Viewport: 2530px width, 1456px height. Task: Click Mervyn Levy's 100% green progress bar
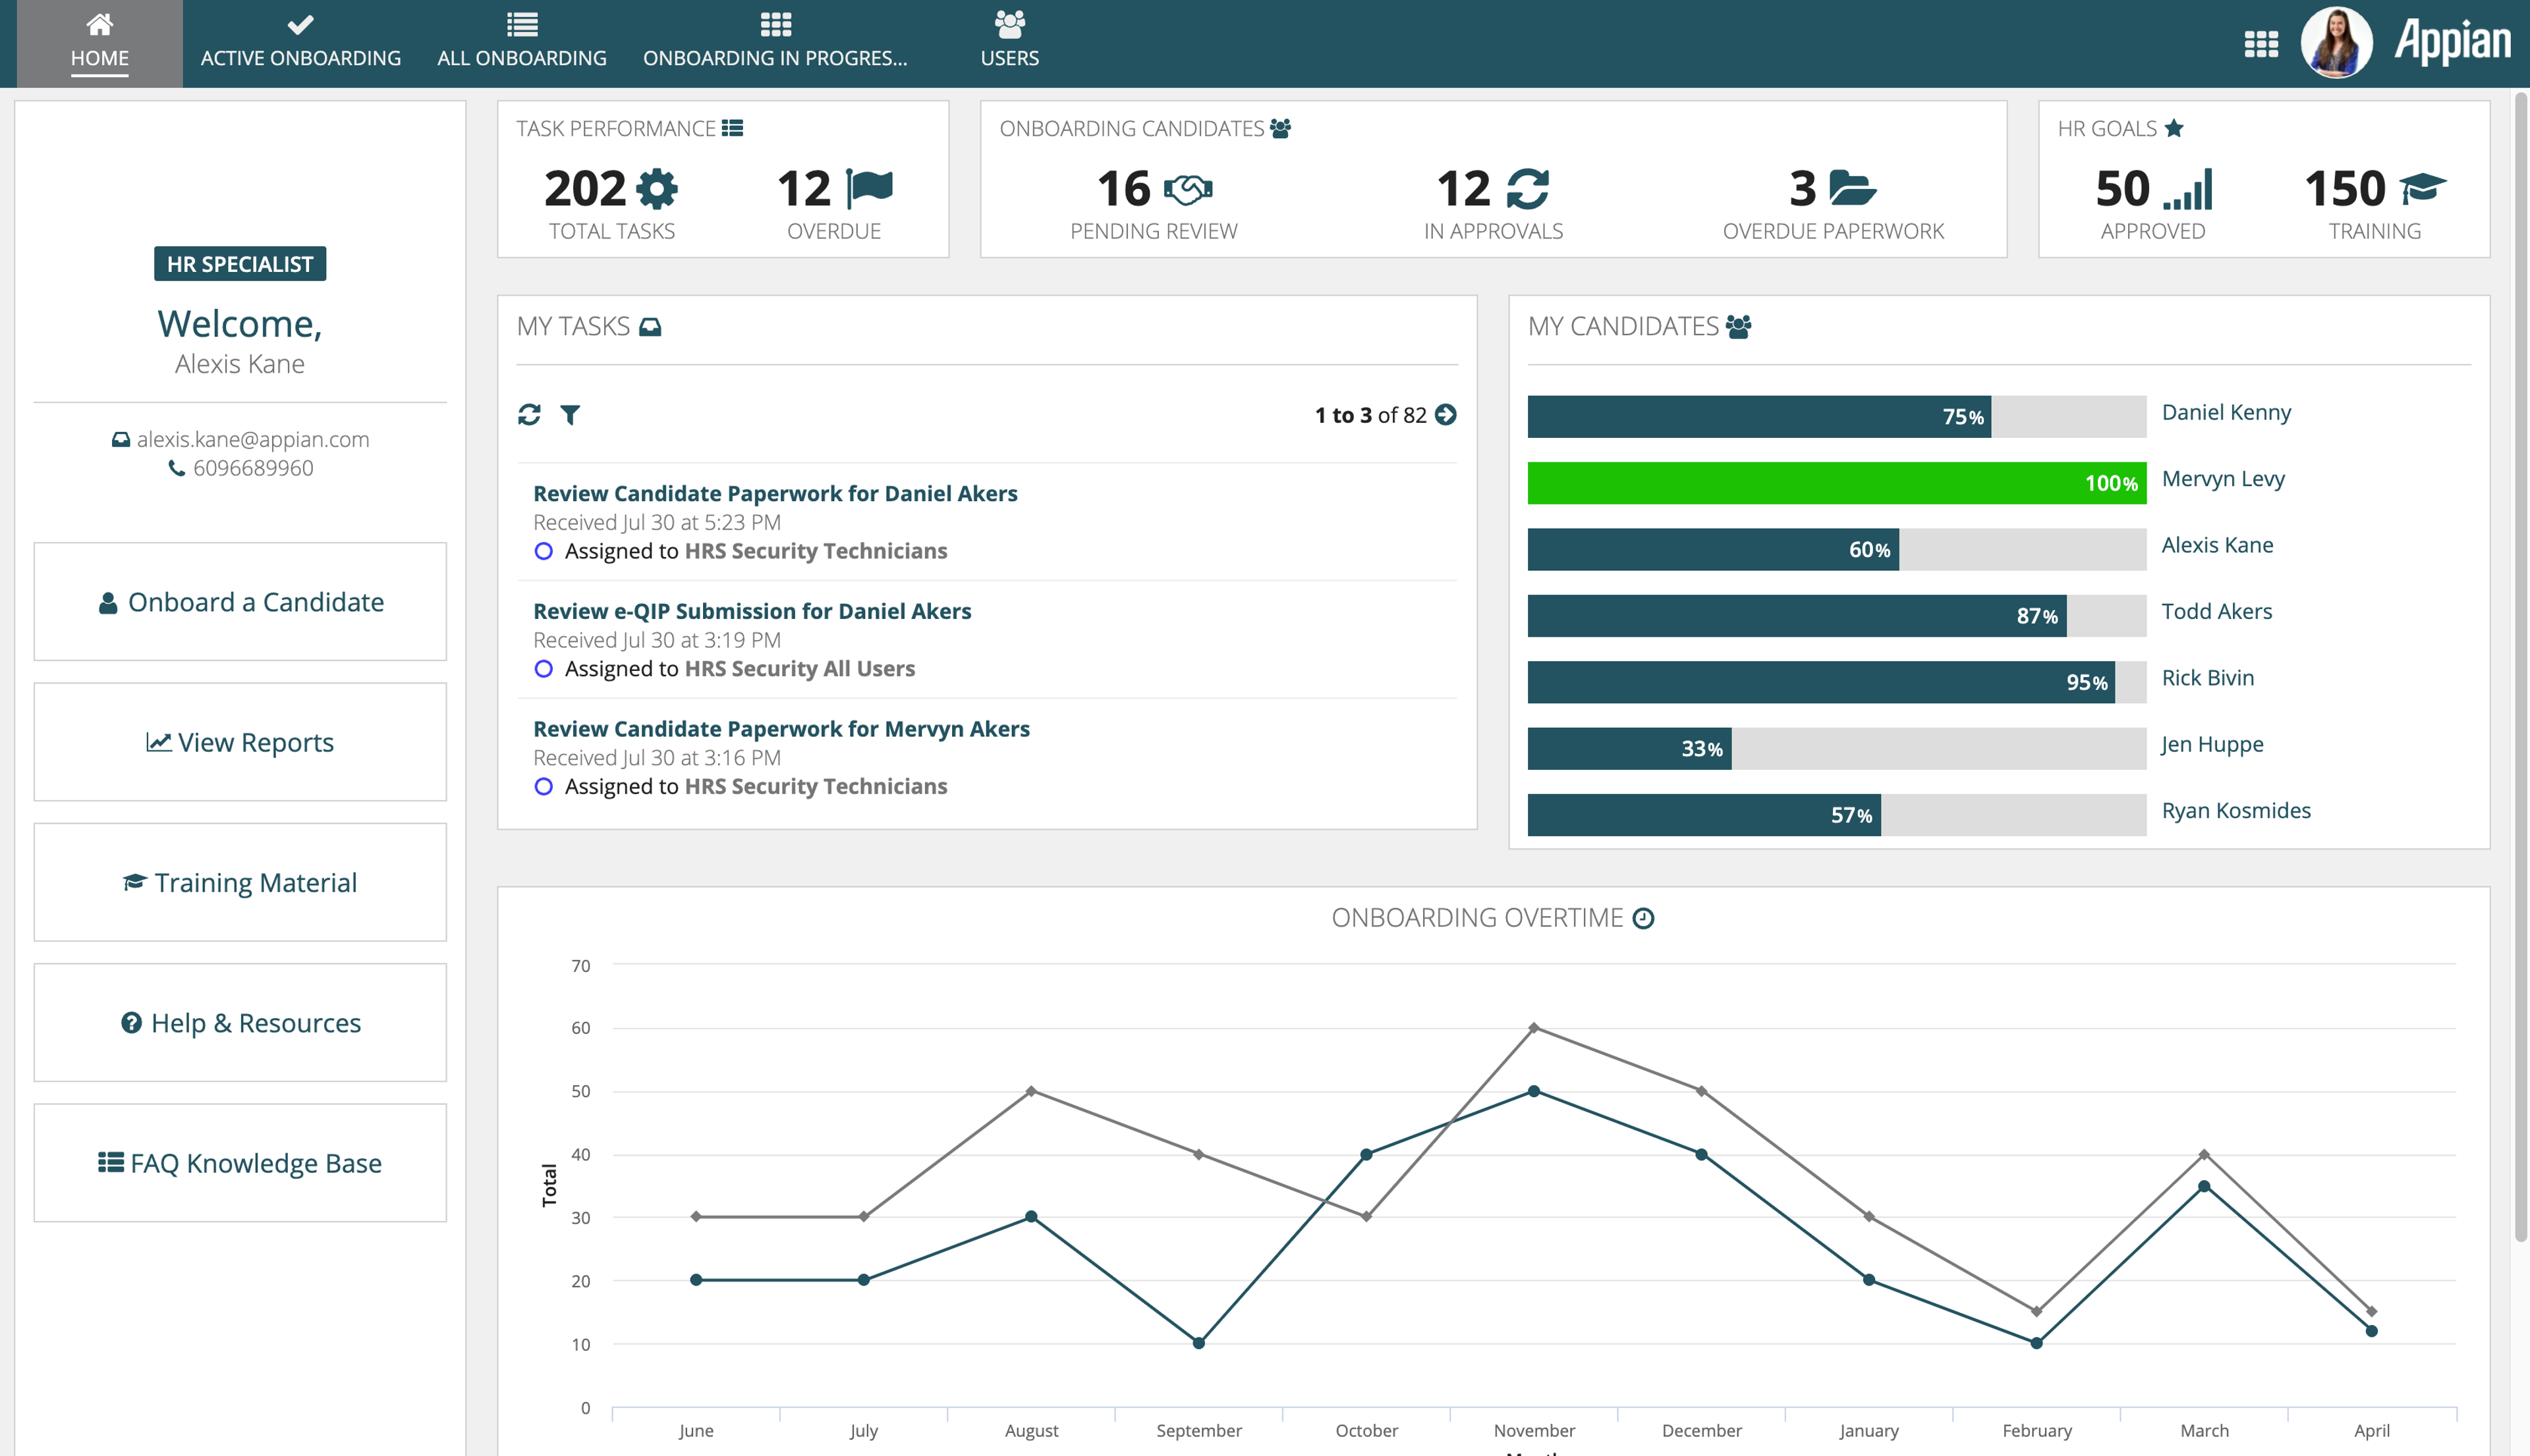coord(1837,483)
